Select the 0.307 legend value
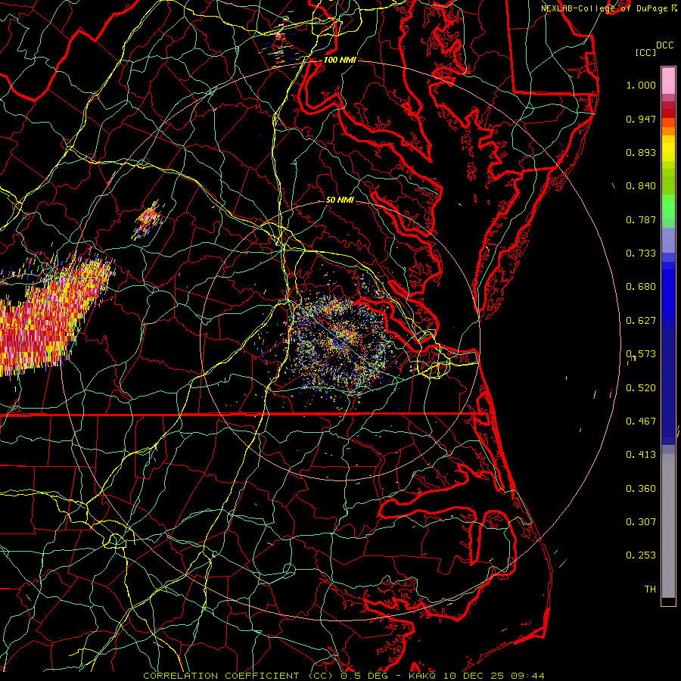 tap(641, 522)
